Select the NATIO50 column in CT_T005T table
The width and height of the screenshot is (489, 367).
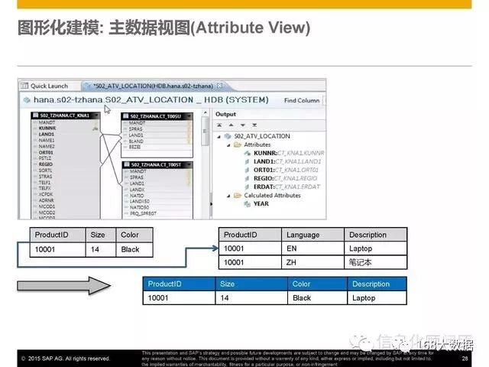coord(139,207)
